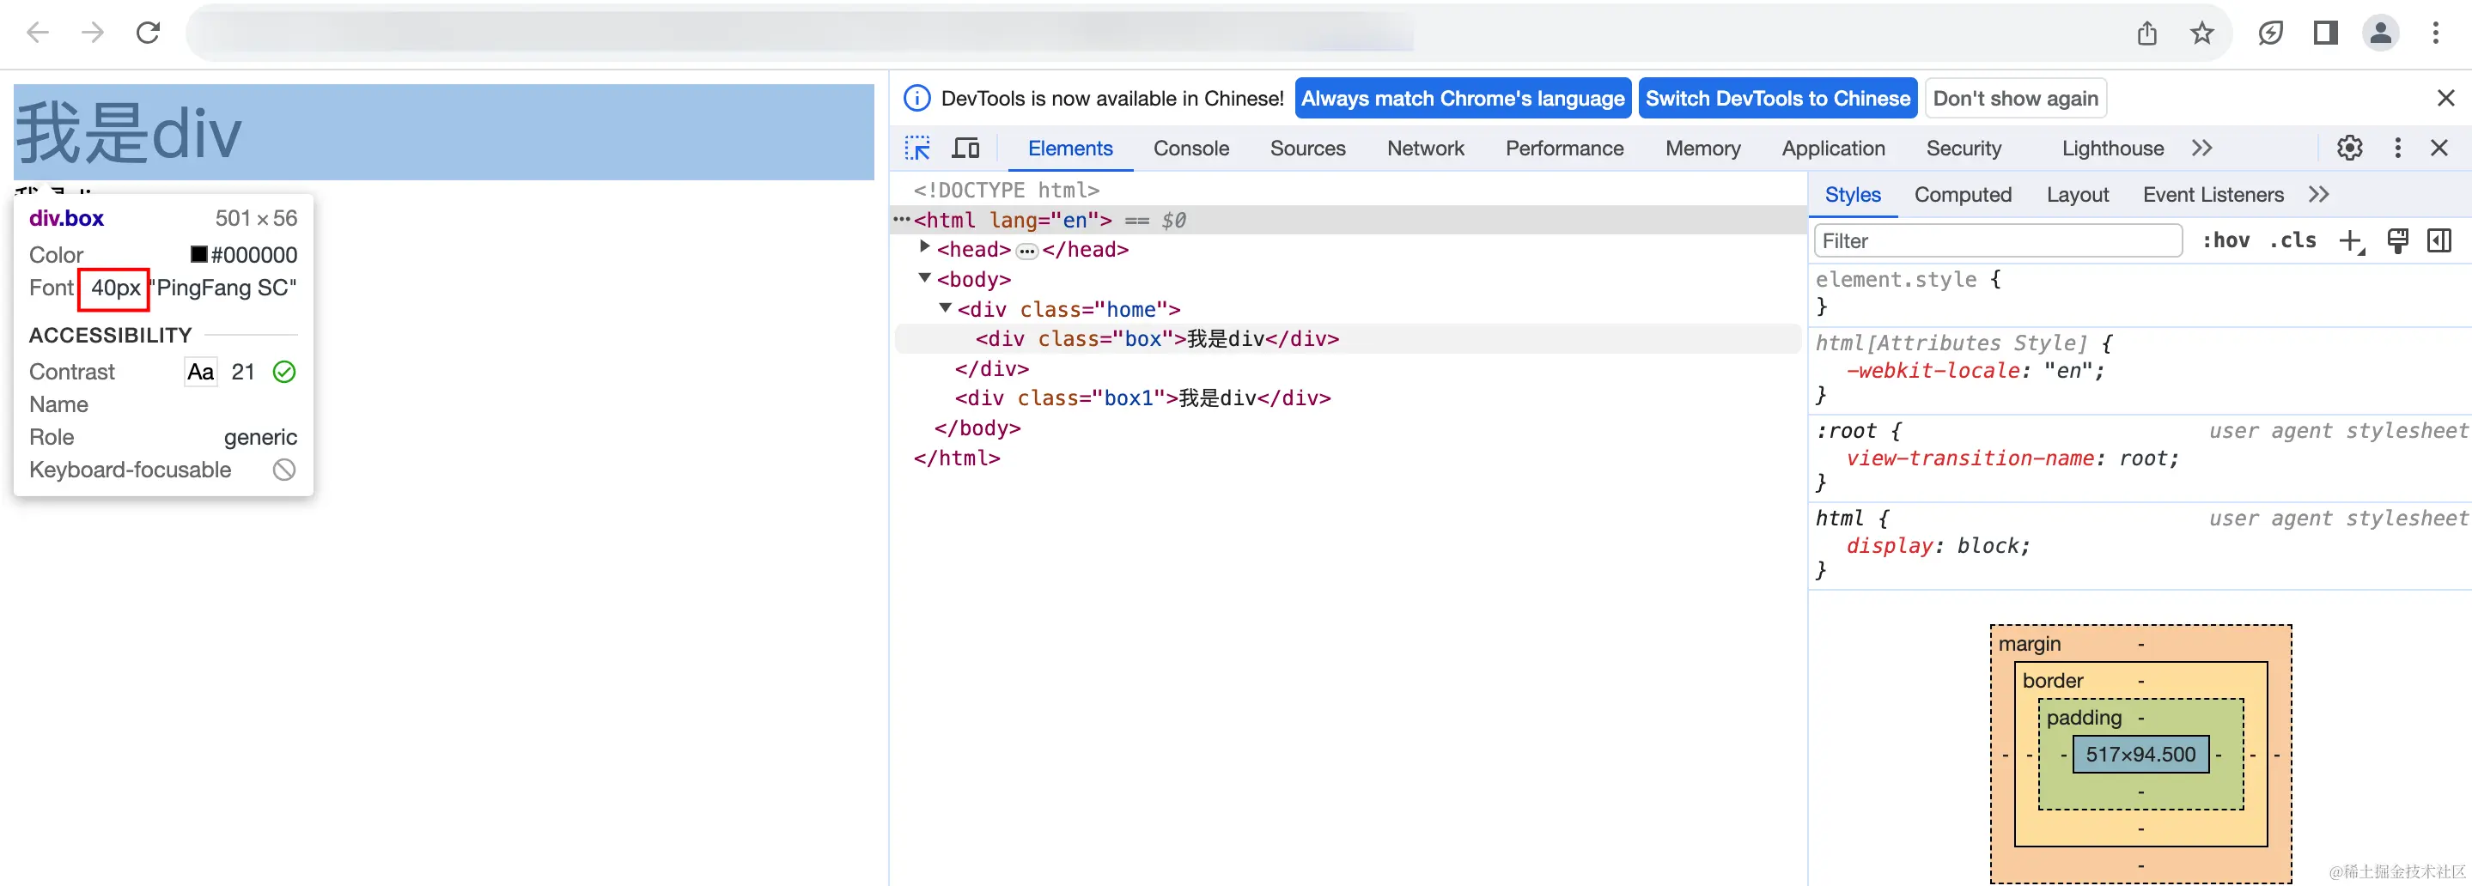Toggle the computed styles sidebar
The height and width of the screenshot is (886, 2472).
pos(2439,240)
